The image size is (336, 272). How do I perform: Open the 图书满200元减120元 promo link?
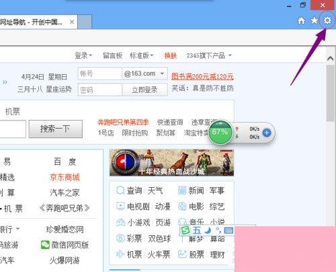202,77
